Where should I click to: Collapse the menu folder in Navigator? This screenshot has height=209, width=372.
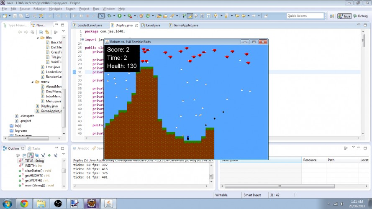[33, 82]
